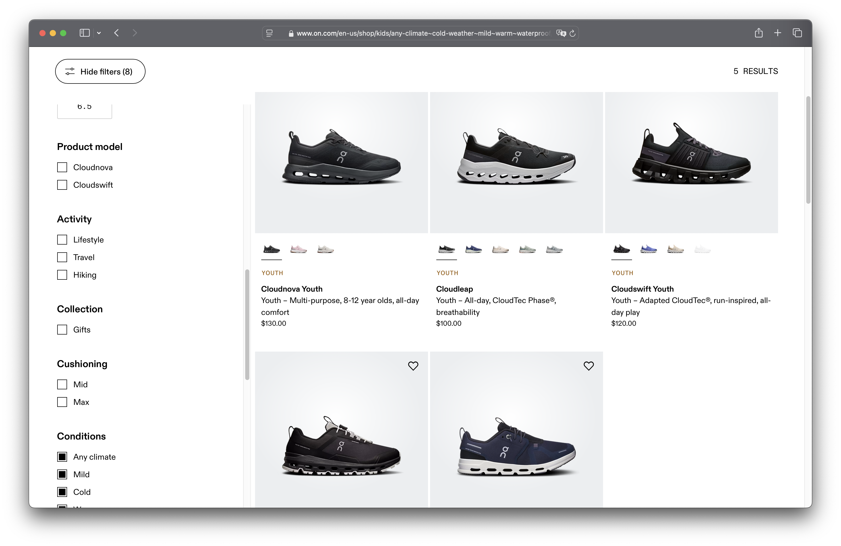Screen dimensions: 841x546
Task: Open sidebar options dropdown arrow
Action: (99, 33)
